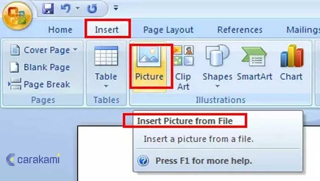Expand the Table dropdown arrow
This screenshot has height=181, width=320.
click(x=106, y=86)
